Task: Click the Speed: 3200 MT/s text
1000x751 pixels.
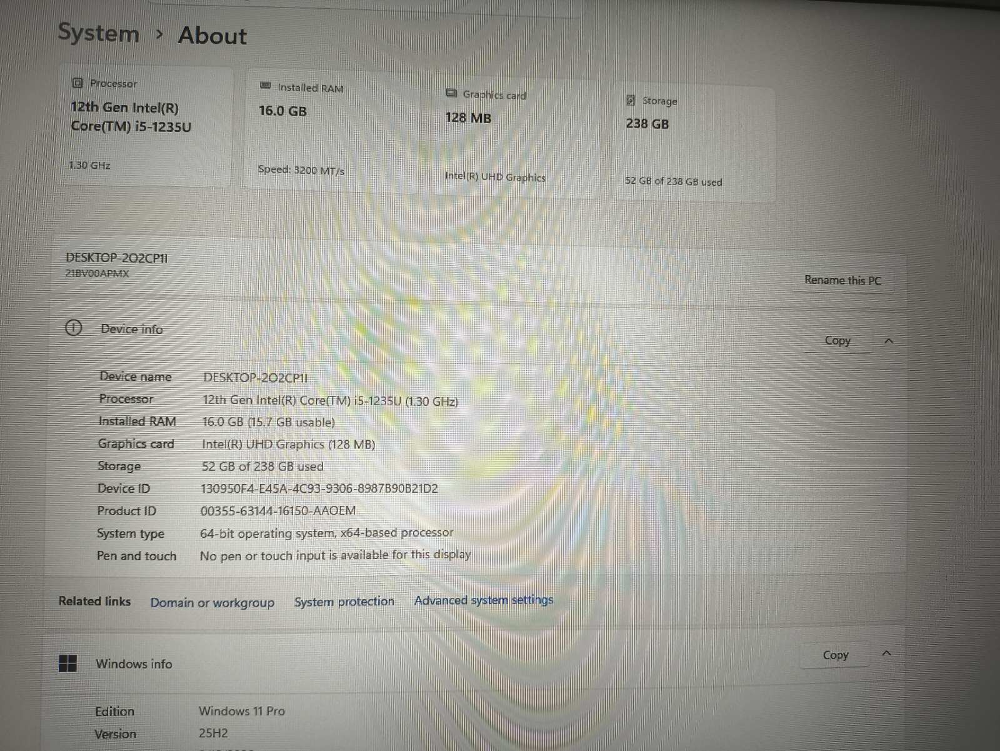Action: click(301, 169)
